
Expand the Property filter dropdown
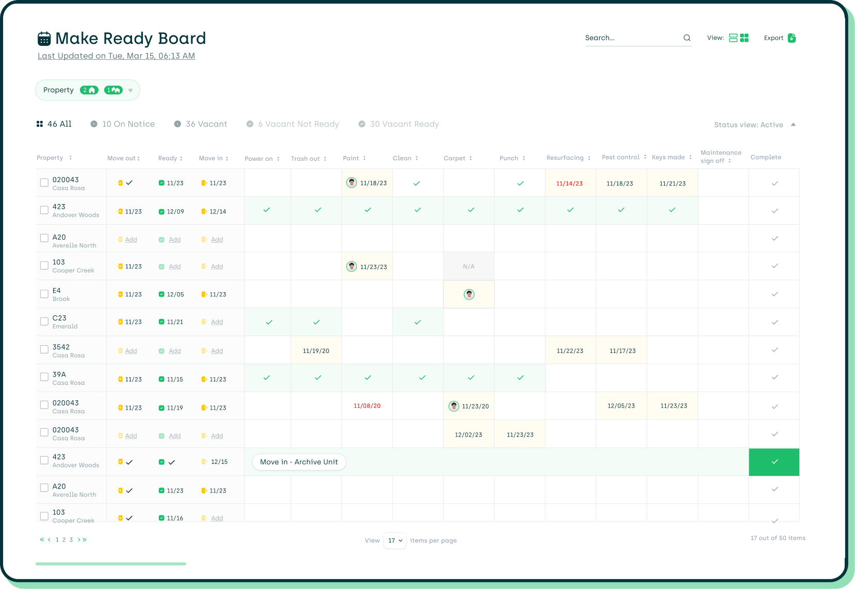[x=131, y=90]
